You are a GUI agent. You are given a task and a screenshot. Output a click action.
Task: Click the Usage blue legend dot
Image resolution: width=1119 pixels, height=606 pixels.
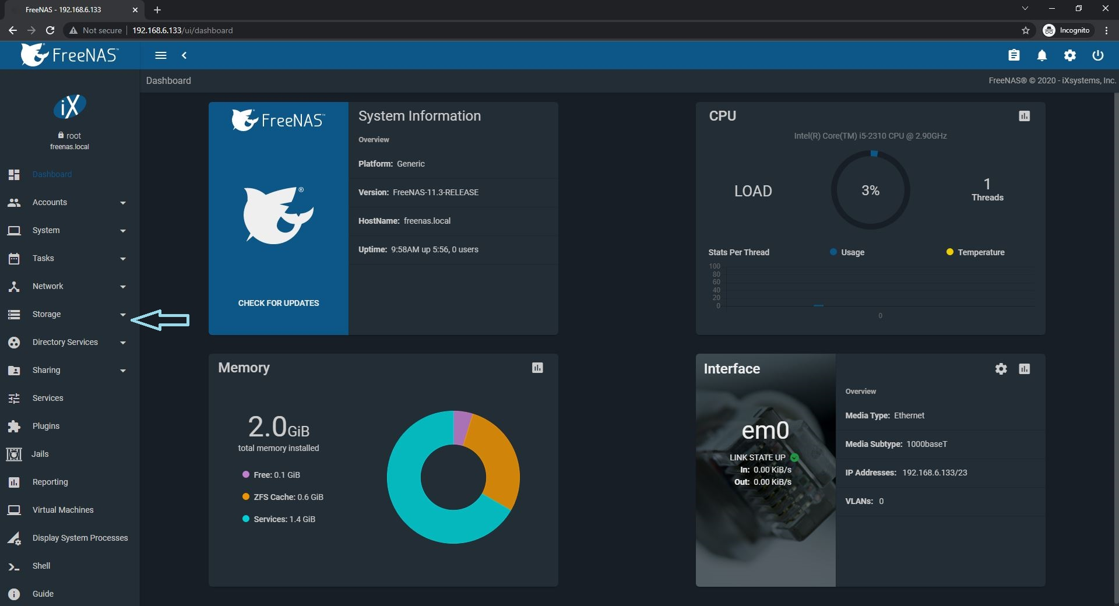click(833, 252)
